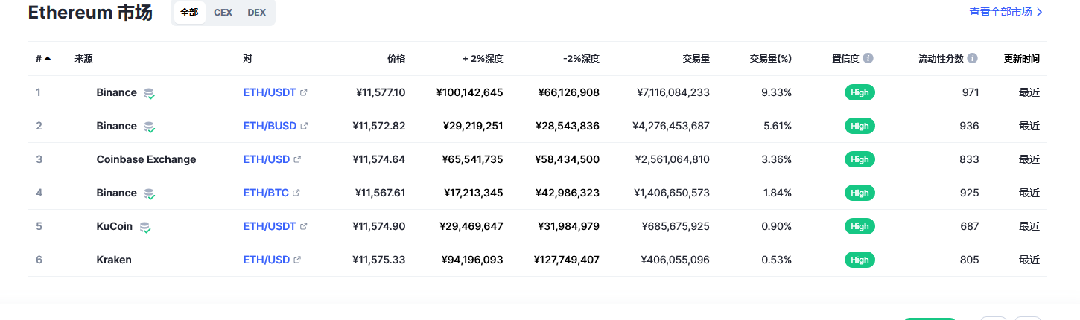
Task: Click the reserve icon on the Binance ETH/BTC row
Action: coord(150,193)
